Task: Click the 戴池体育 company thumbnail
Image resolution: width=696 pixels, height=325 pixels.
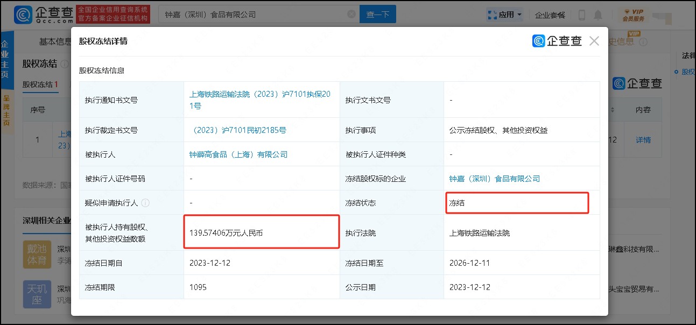Action: (x=37, y=255)
